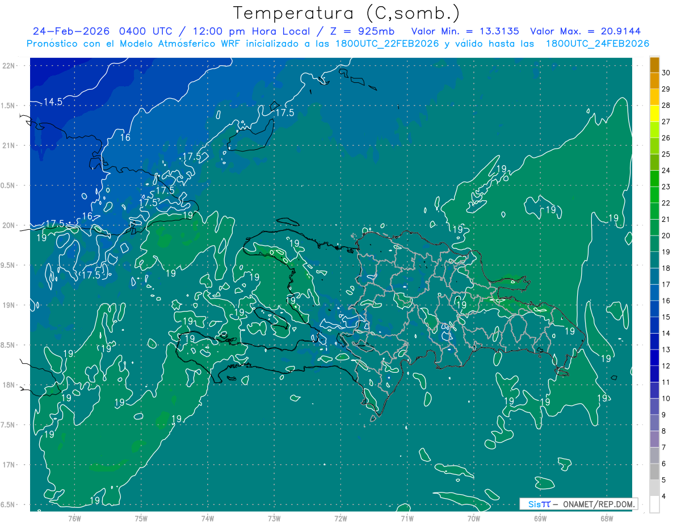Click the '21N' latitude label
The width and height of the screenshot is (681, 526).
(x=9, y=145)
